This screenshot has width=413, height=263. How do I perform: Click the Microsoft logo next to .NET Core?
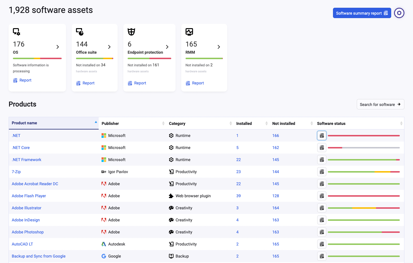104,147
